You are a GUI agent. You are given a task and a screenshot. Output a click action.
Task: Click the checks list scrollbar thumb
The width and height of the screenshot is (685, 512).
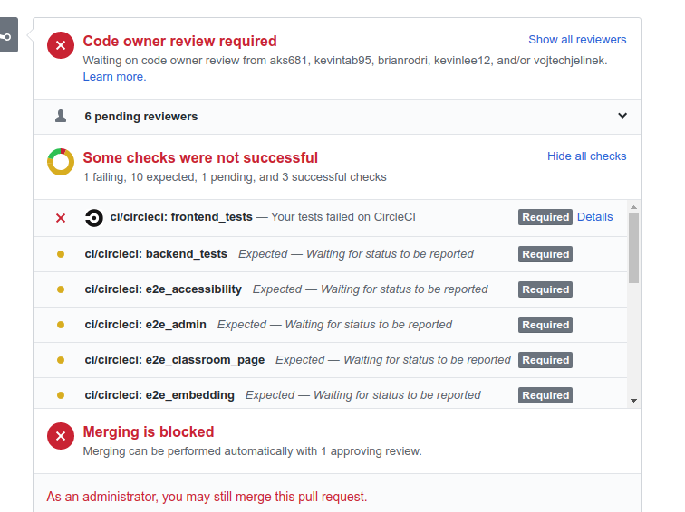(x=633, y=248)
